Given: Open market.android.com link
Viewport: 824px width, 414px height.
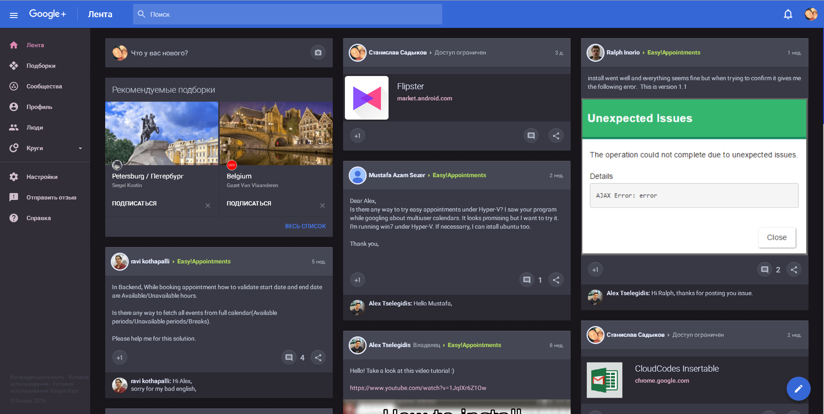Looking at the screenshot, I should 425,98.
